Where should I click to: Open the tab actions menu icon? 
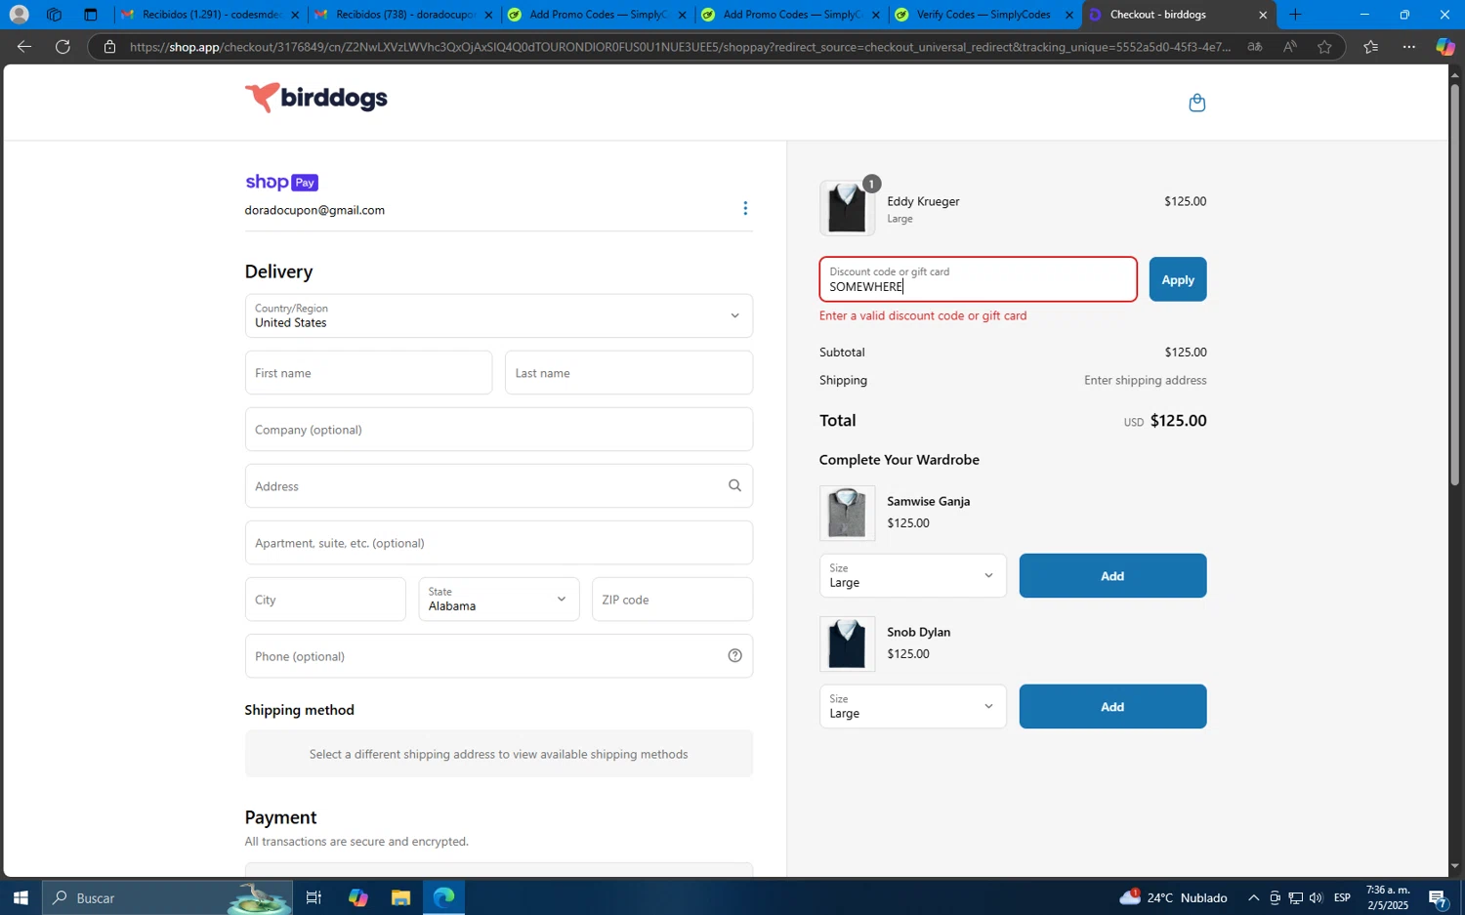90,15
